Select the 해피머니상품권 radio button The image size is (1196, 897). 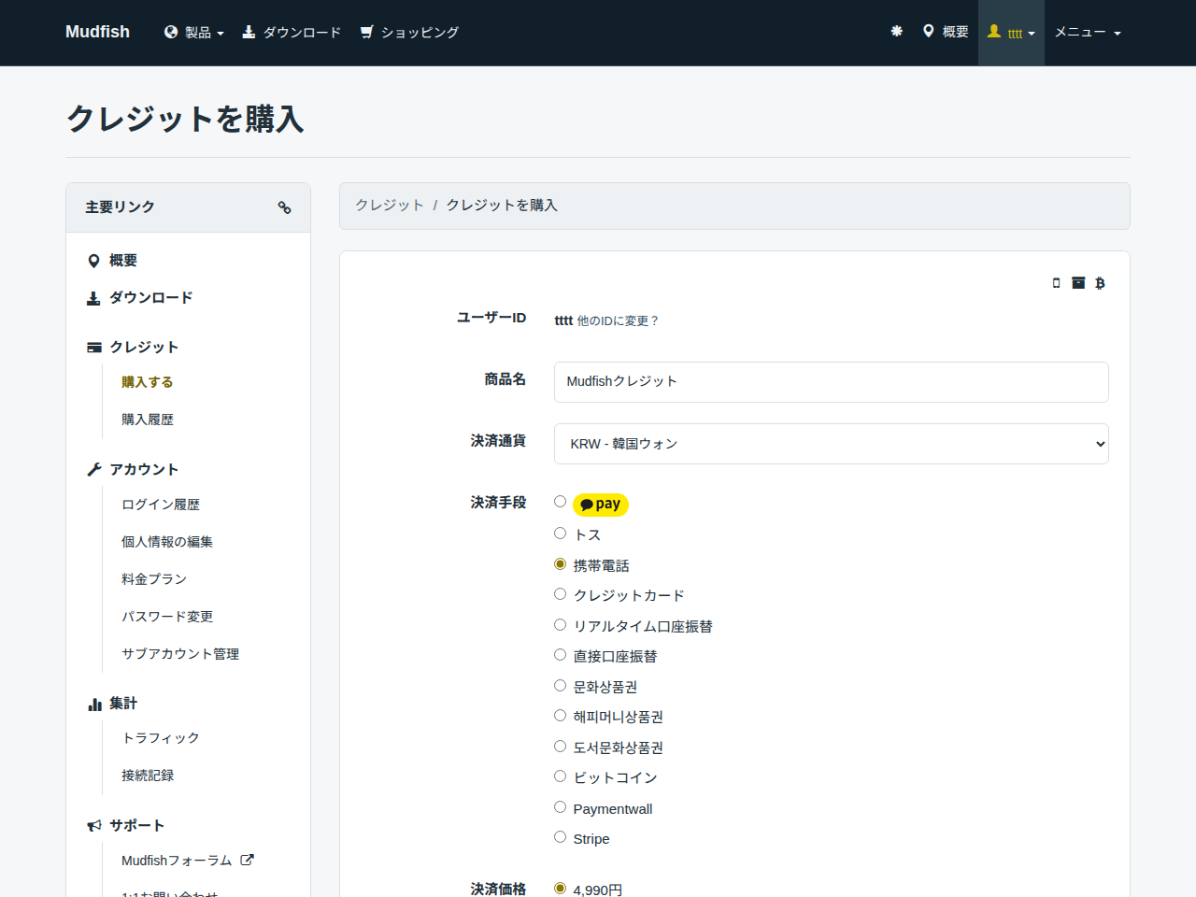pyautogui.click(x=561, y=716)
